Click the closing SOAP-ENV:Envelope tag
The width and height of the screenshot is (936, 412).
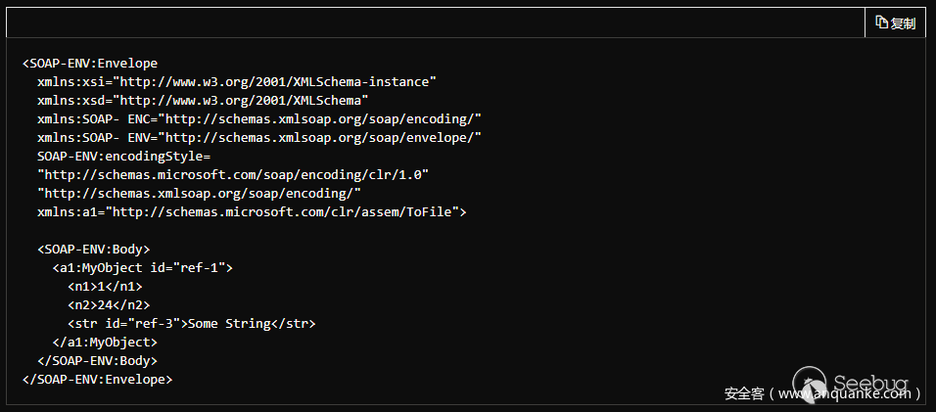98,379
